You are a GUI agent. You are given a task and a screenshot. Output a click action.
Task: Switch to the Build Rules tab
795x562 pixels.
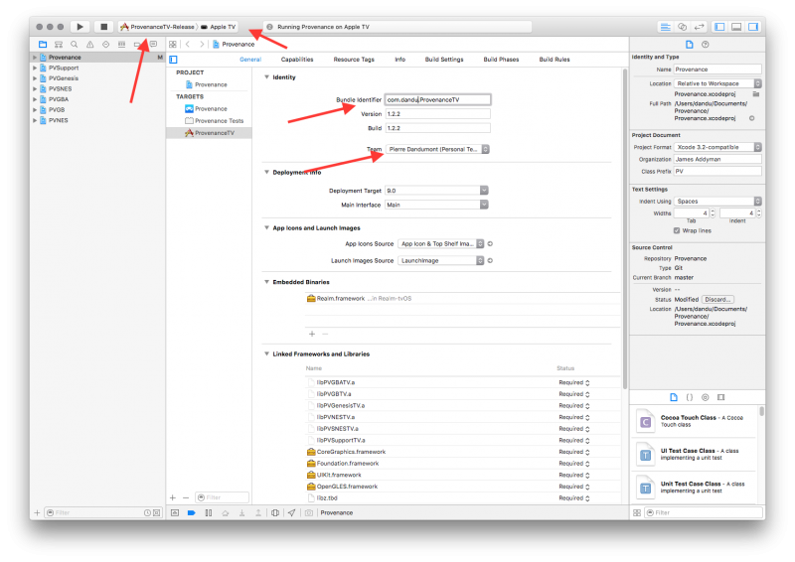tap(555, 60)
